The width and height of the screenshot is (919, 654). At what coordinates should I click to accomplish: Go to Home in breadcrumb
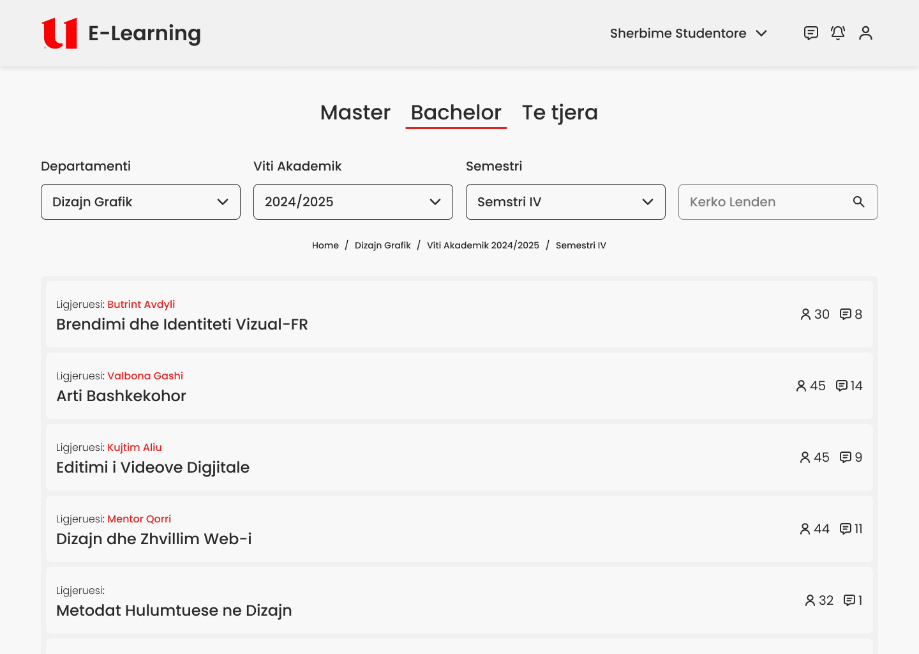pos(325,245)
